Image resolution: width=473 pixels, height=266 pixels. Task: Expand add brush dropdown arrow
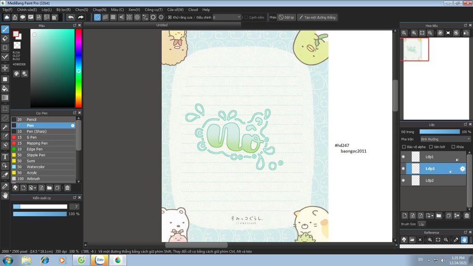tap(35, 188)
